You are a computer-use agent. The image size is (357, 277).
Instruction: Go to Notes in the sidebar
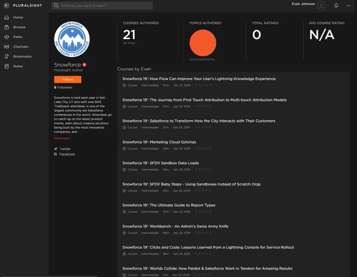[18, 66]
